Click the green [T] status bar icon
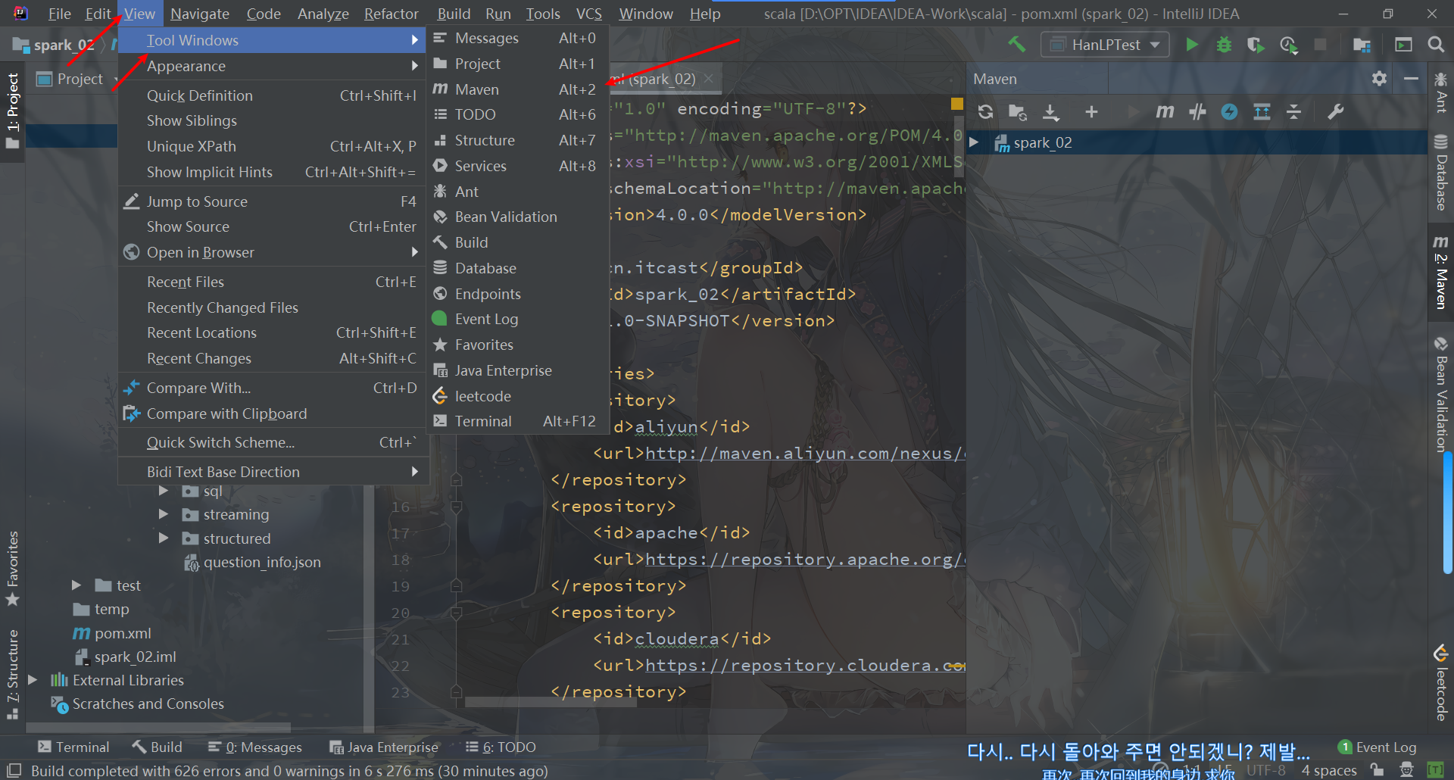The image size is (1454, 780). pyautogui.click(x=1435, y=770)
